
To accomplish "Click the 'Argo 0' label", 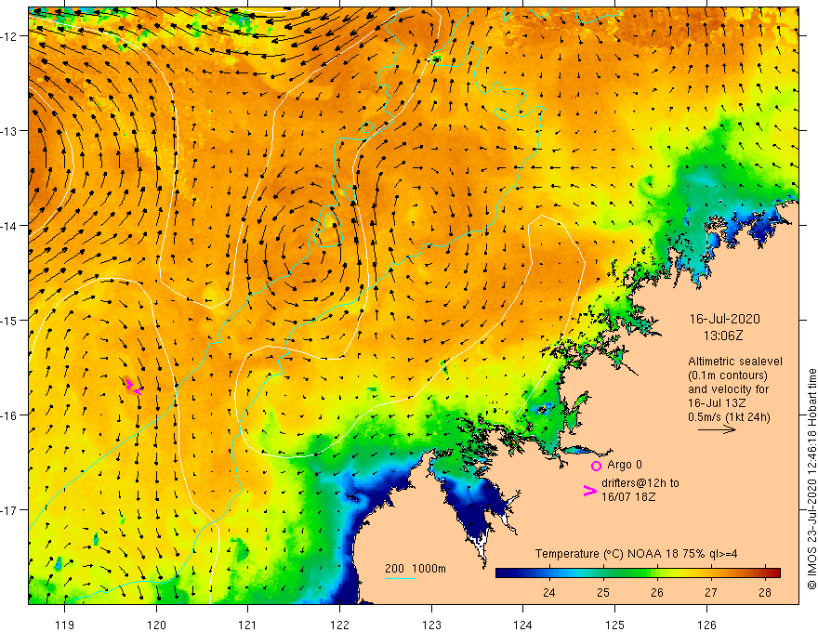I will coord(625,465).
